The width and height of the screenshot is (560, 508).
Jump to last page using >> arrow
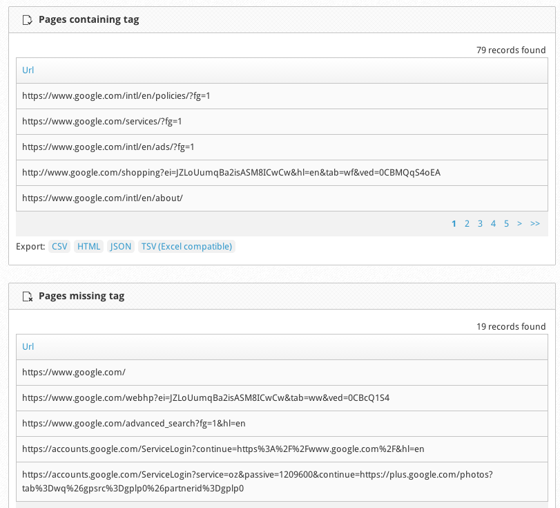(x=535, y=224)
